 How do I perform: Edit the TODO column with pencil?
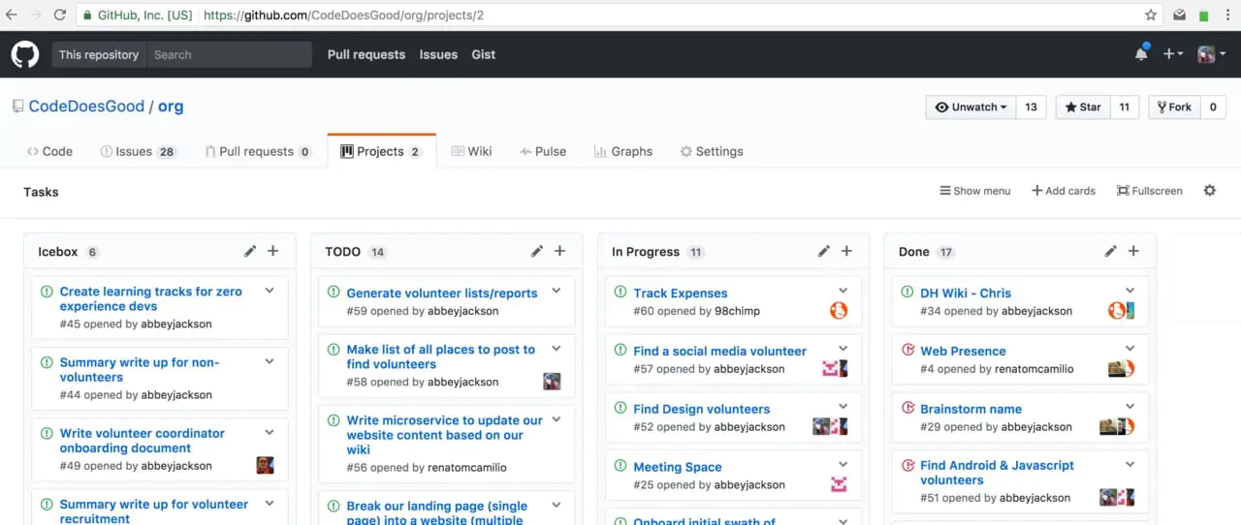coord(537,251)
